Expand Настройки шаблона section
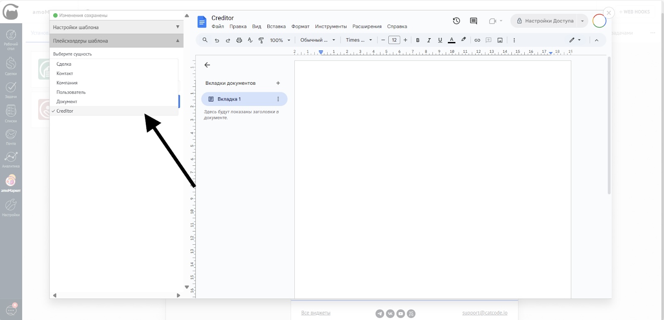This screenshot has width=664, height=320. [x=116, y=27]
